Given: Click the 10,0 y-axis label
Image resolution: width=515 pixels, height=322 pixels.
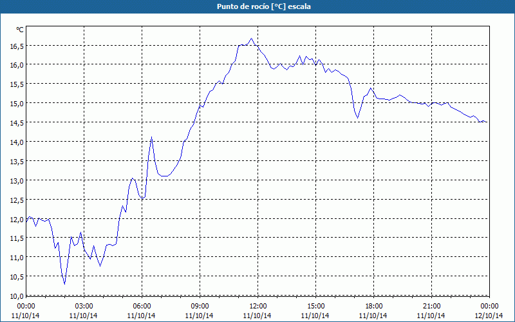Looking at the screenshot, I should (17, 296).
